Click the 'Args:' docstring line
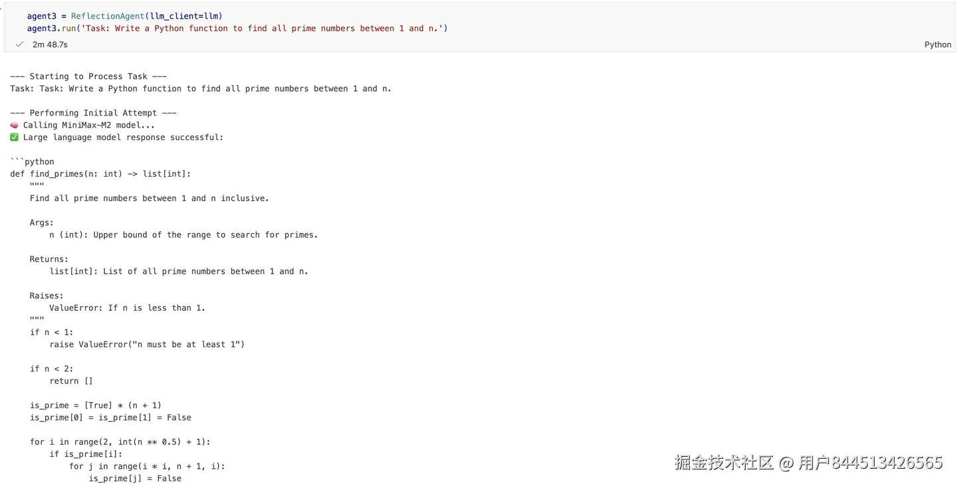Viewport: 957px width, 486px height. [x=42, y=222]
